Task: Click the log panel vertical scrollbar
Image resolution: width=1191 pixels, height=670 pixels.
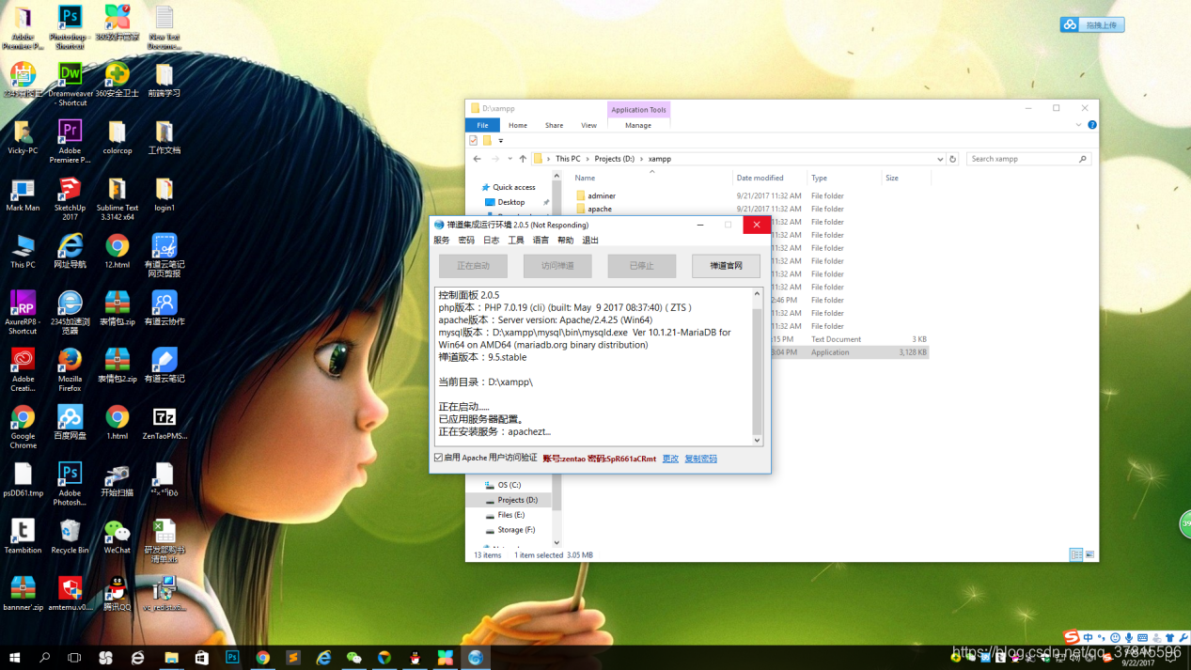Action: coord(757,367)
